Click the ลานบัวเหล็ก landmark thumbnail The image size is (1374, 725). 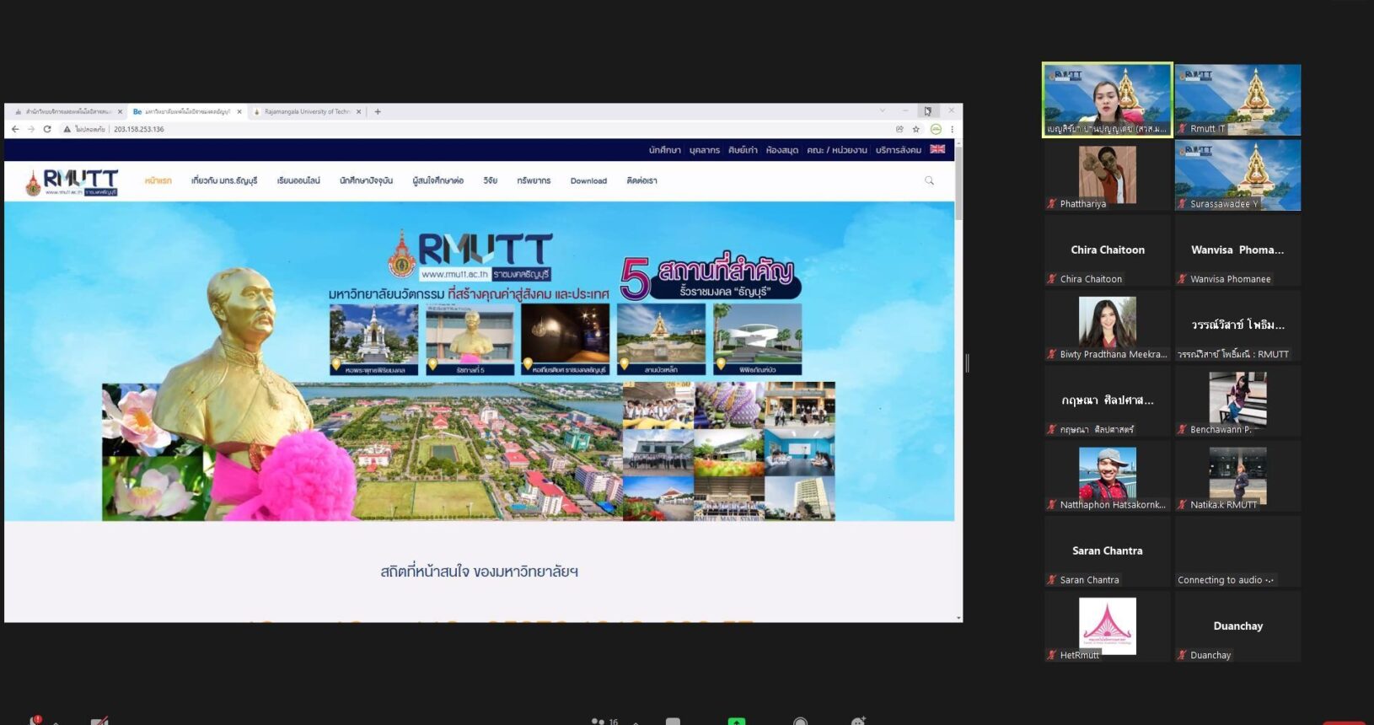pyautogui.click(x=661, y=340)
